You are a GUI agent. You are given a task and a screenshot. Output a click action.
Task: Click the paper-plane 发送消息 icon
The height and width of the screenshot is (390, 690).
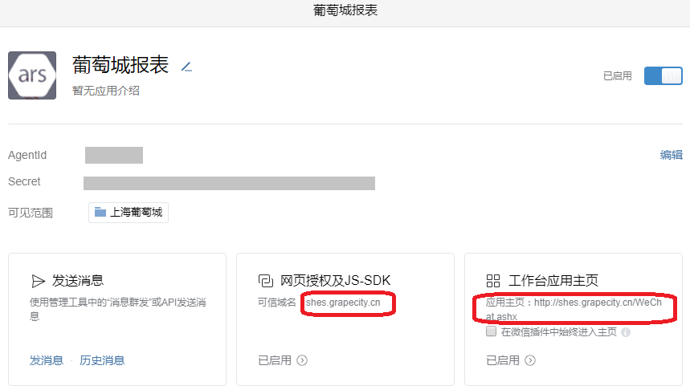[39, 281]
